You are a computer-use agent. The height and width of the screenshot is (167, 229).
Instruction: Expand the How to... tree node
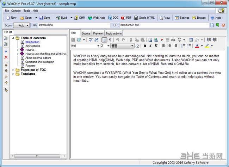coord(18,50)
